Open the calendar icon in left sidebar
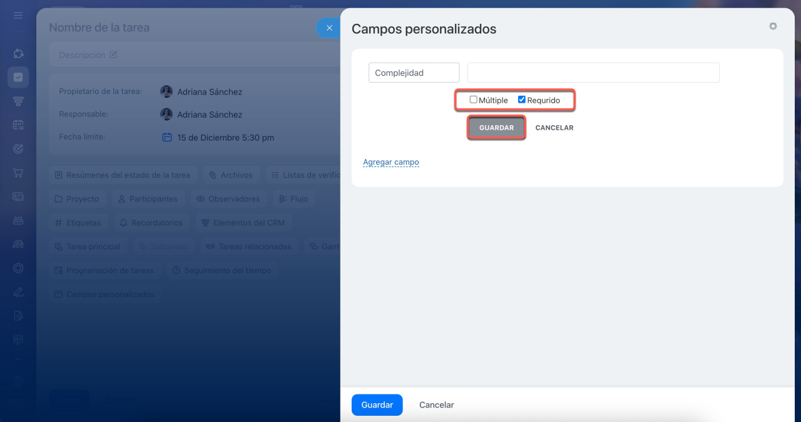The height and width of the screenshot is (422, 801). 18,125
